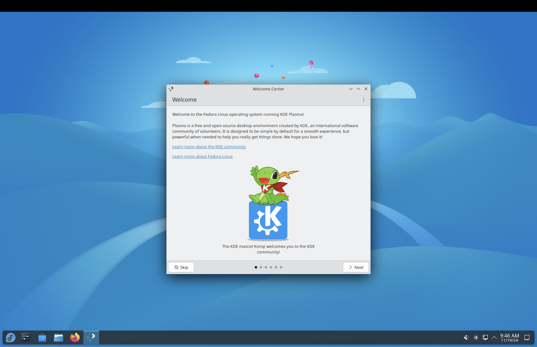537x347 pixels.
Task: Select the third page indicator dot
Action: (x=266, y=267)
